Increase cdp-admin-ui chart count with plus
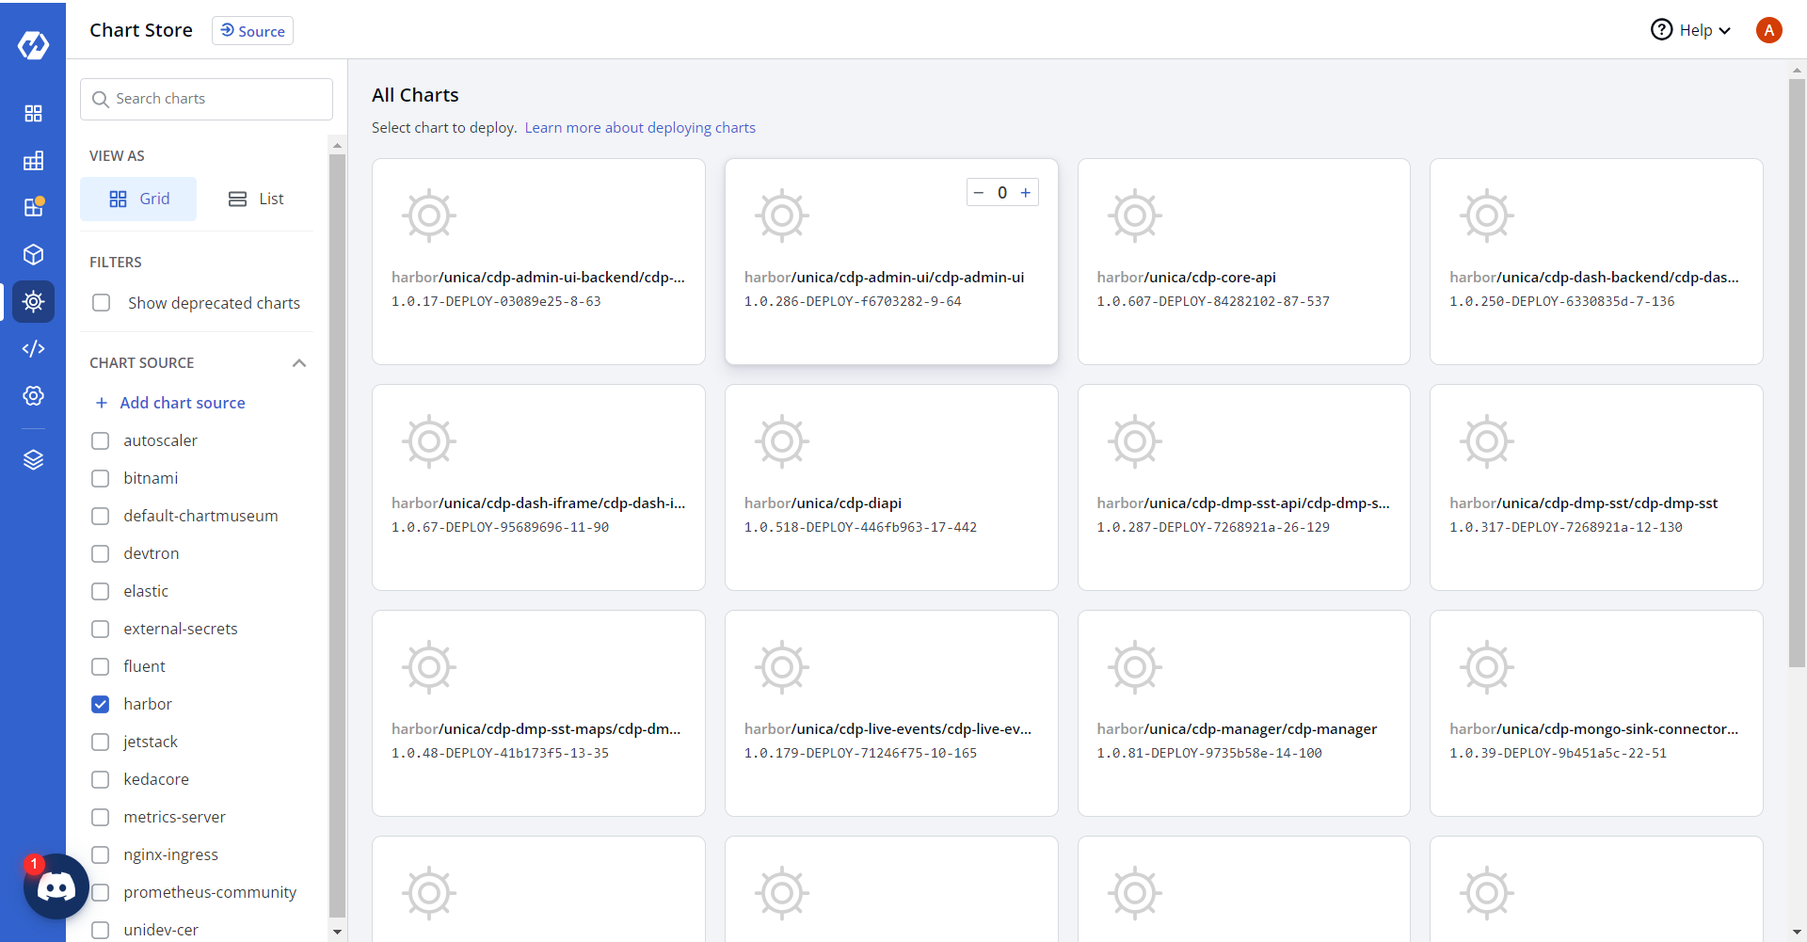This screenshot has width=1807, height=942. (x=1026, y=193)
